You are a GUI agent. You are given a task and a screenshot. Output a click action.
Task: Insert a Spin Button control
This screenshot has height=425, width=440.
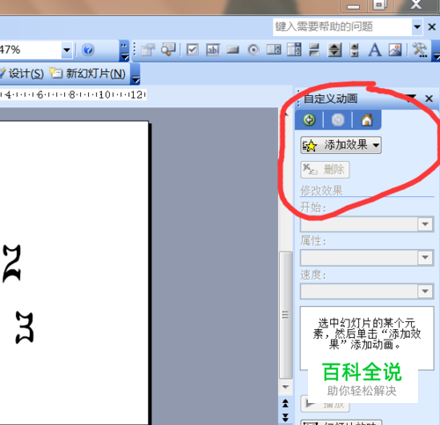click(x=334, y=50)
